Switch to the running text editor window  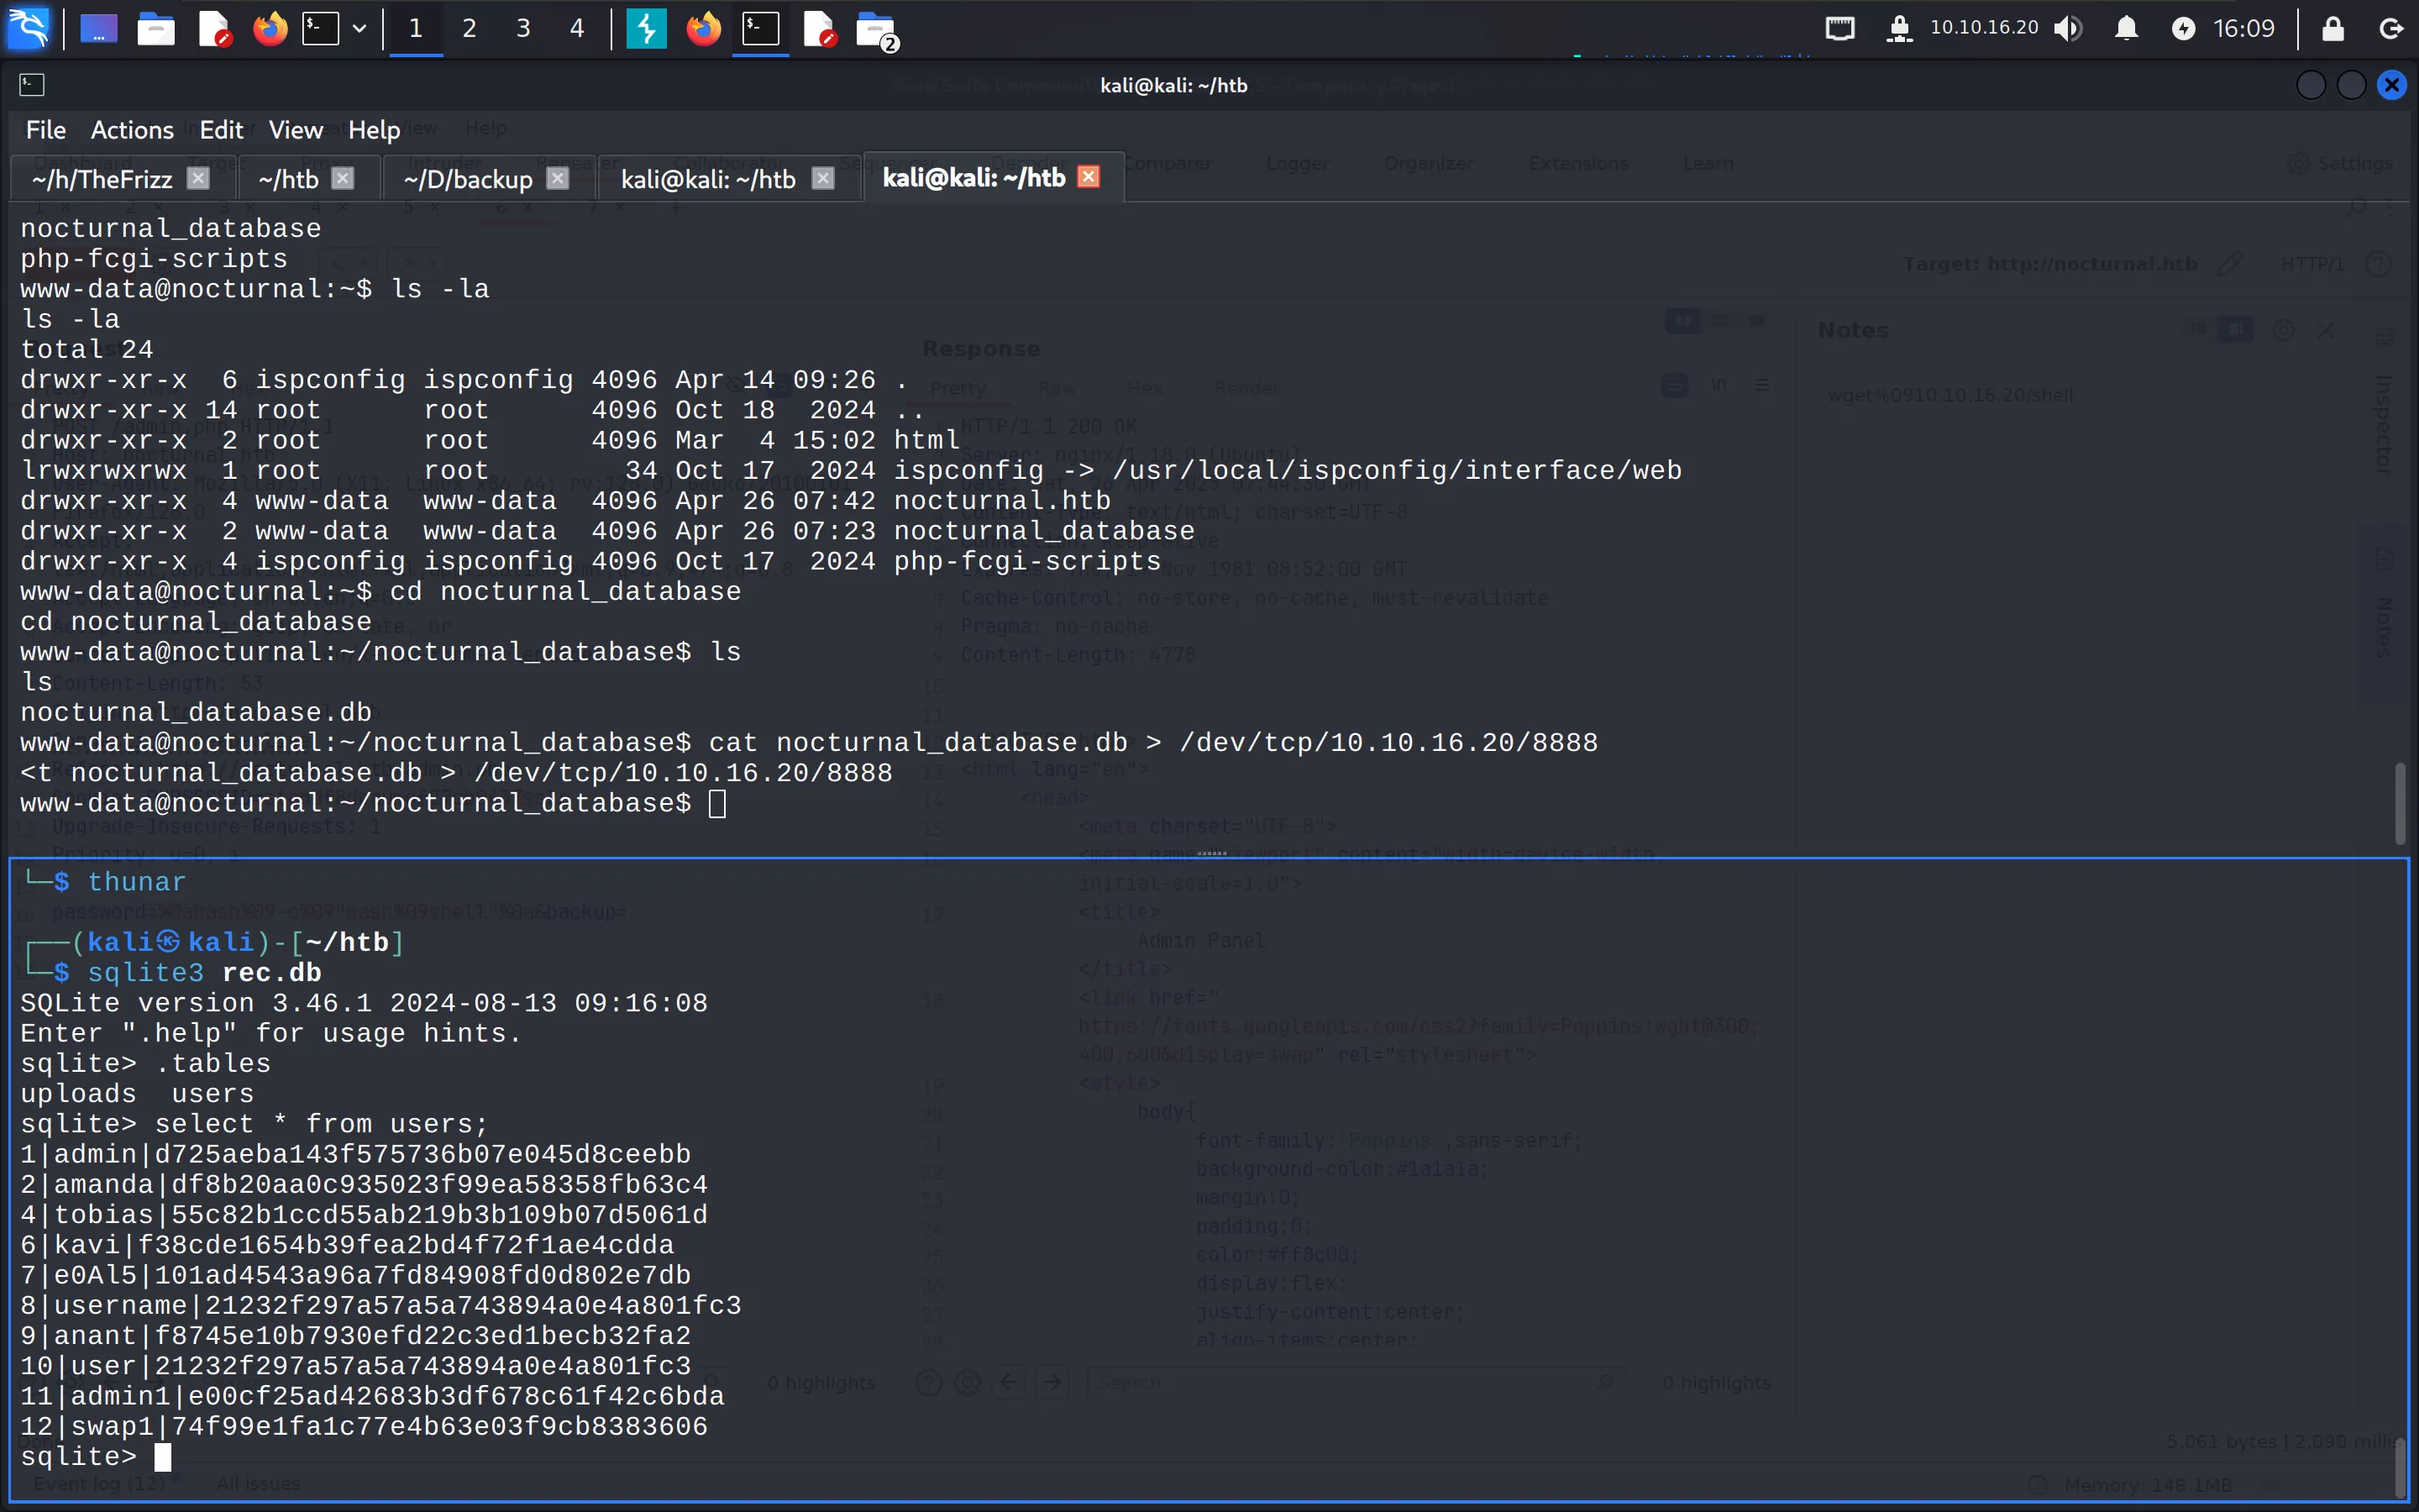pyautogui.click(x=819, y=28)
